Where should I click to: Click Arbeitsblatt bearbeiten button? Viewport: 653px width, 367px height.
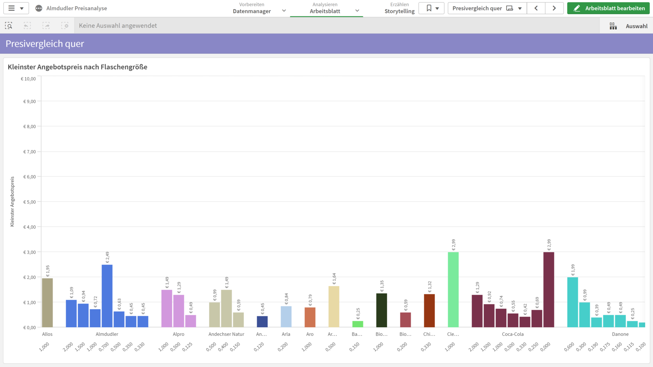click(608, 8)
